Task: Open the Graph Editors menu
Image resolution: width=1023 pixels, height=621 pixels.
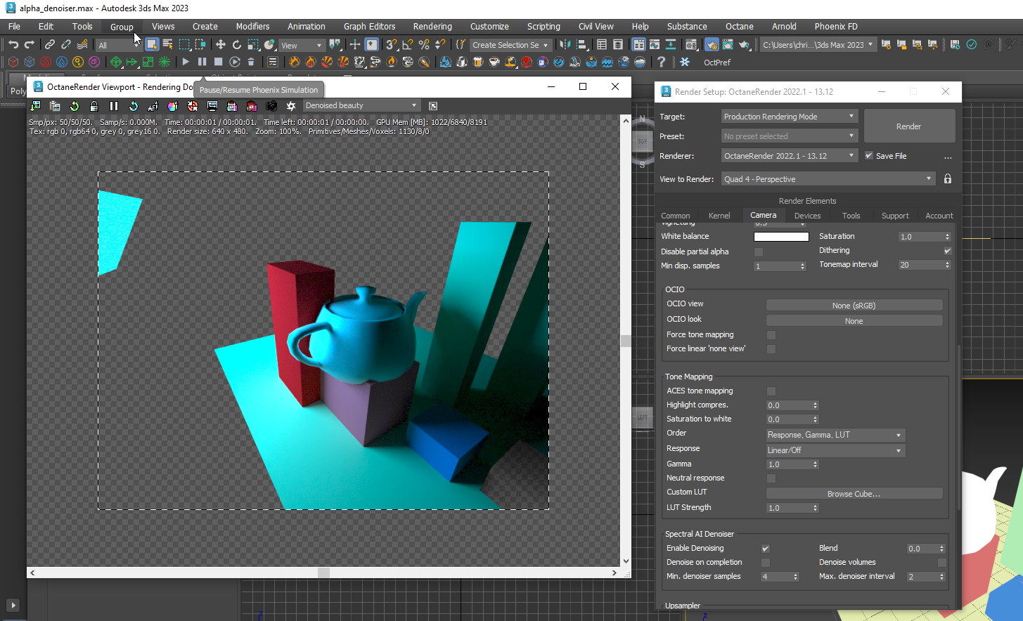Action: pos(369,27)
